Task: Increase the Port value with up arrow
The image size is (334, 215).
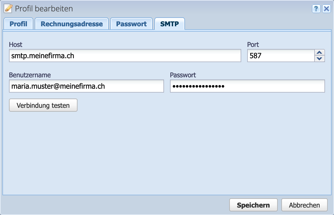Action: (320, 53)
